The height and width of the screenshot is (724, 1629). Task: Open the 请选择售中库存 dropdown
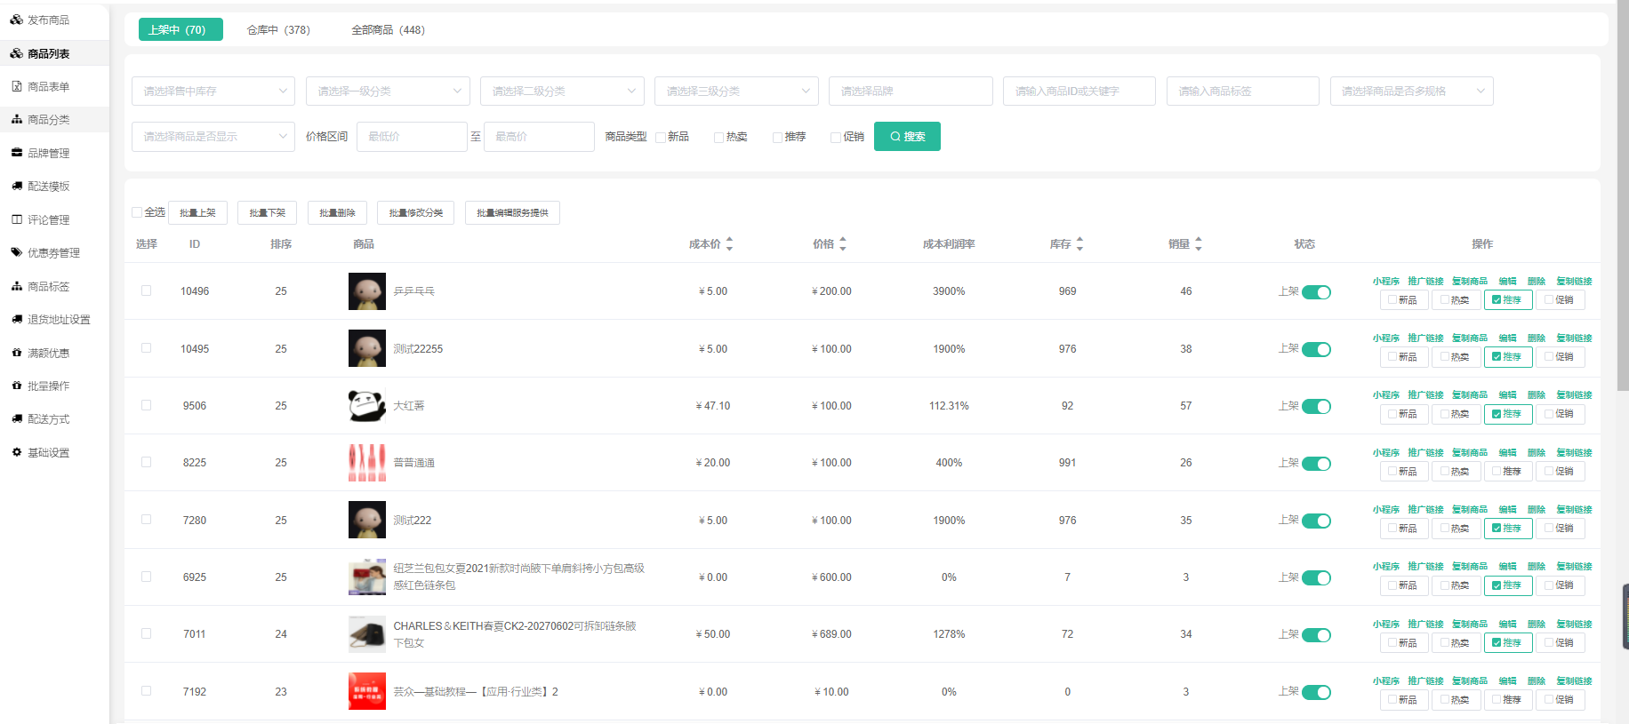coord(213,91)
